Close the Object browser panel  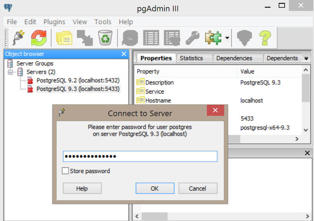pos(124,54)
